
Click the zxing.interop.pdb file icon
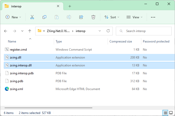[7, 73]
